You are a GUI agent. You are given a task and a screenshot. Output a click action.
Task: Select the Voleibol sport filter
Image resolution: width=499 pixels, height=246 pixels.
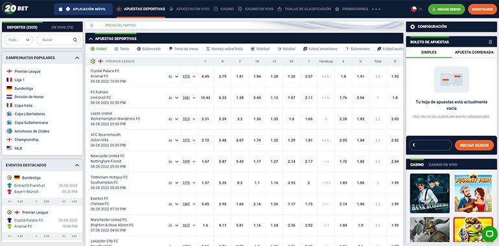click(x=260, y=49)
